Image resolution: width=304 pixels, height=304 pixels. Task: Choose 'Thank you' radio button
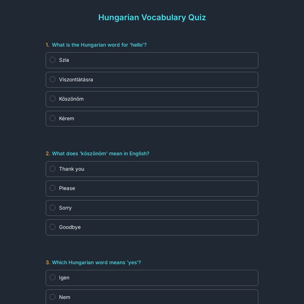click(53, 169)
